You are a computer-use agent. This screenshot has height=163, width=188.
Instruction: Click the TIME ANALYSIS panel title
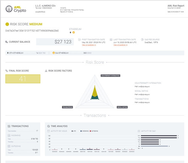click(59, 126)
